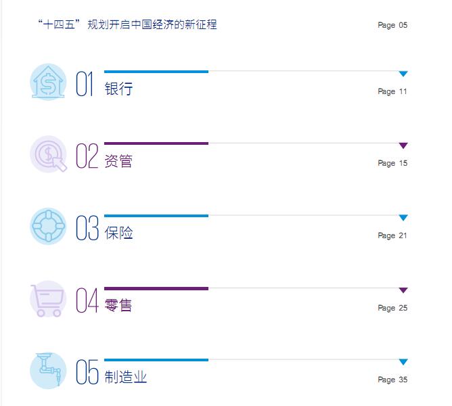Go to the 保险 section

(x=119, y=233)
